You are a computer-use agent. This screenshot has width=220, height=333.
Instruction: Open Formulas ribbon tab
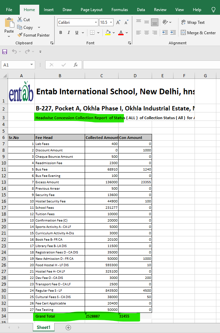pyautogui.click(x=120, y=9)
